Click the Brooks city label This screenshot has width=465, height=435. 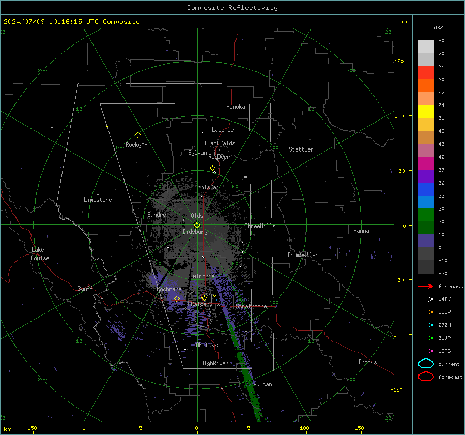[367, 362]
